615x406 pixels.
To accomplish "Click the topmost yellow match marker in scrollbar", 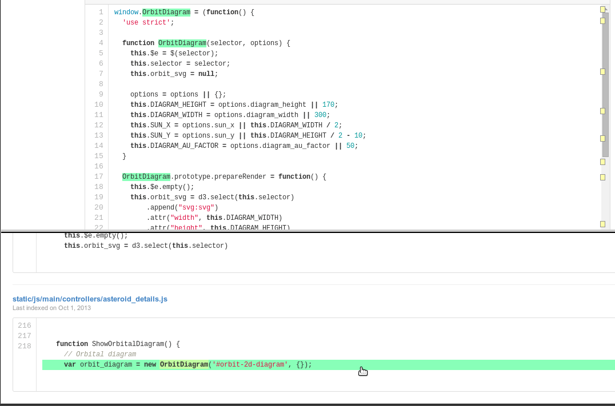I will click(603, 9).
